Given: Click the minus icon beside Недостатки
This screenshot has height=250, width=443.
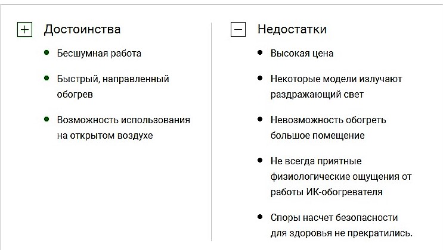Looking at the screenshot, I should (238, 30).
